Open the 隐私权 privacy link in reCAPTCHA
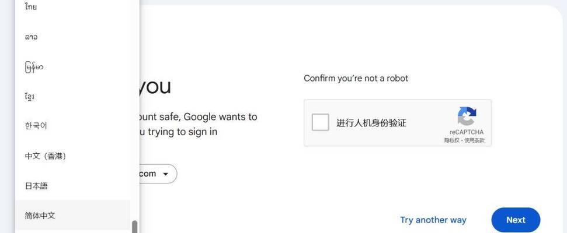 (x=453, y=140)
